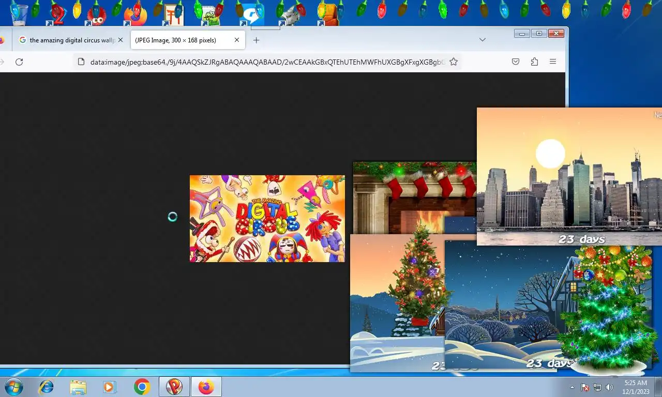Launch Google Chrome from the taskbar
Viewport: 662px width, 397px height.
point(142,387)
